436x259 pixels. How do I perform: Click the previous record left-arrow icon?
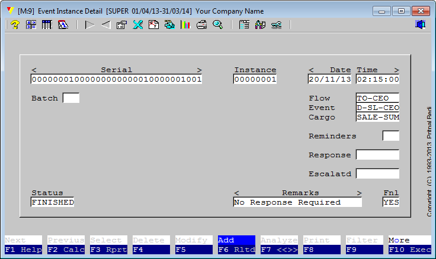(x=105, y=25)
